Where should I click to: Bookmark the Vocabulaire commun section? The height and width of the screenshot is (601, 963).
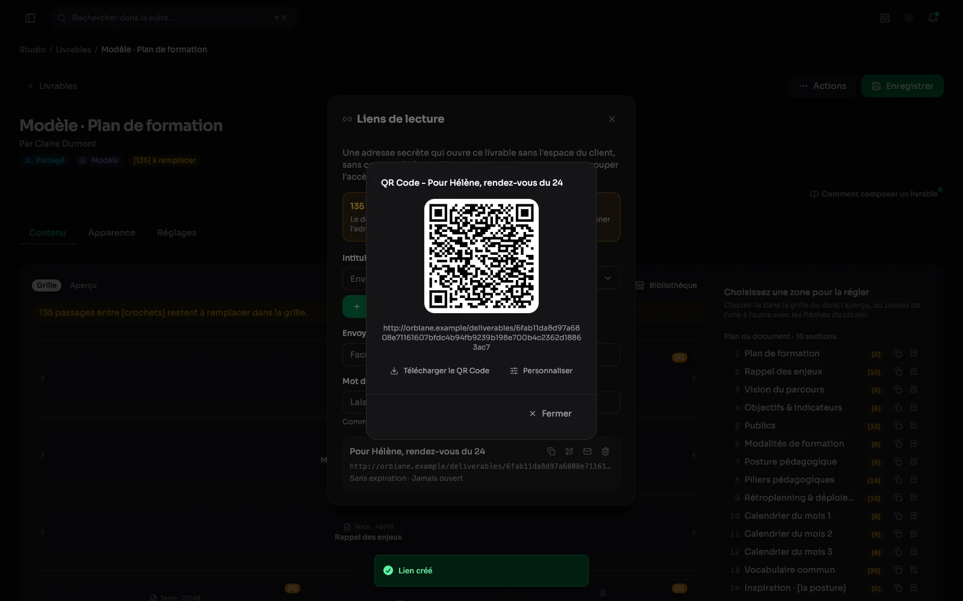[x=914, y=570]
